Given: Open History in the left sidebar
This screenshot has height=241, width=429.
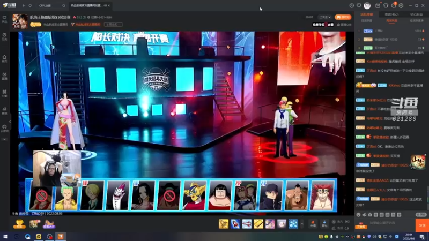Looking at the screenshot, I should point(4,36).
